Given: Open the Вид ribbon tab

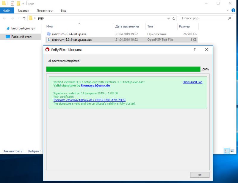Looking at the screenshot, I should point(64,11).
